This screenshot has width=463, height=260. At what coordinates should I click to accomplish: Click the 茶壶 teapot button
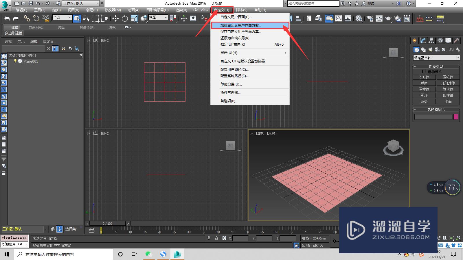click(424, 101)
